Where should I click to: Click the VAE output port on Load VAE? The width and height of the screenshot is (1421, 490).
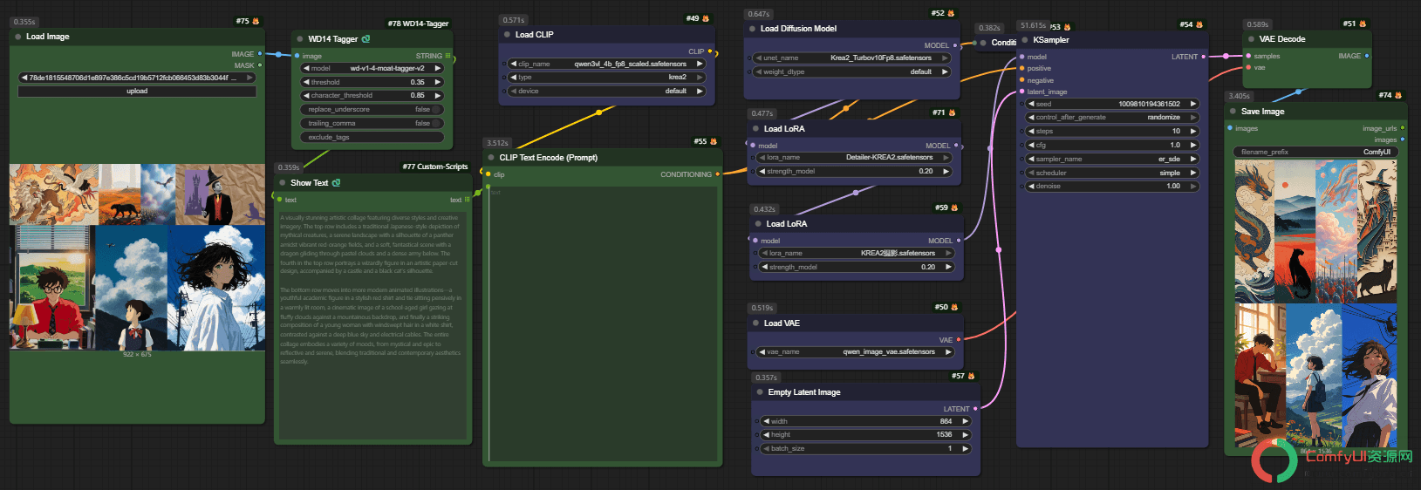click(959, 340)
